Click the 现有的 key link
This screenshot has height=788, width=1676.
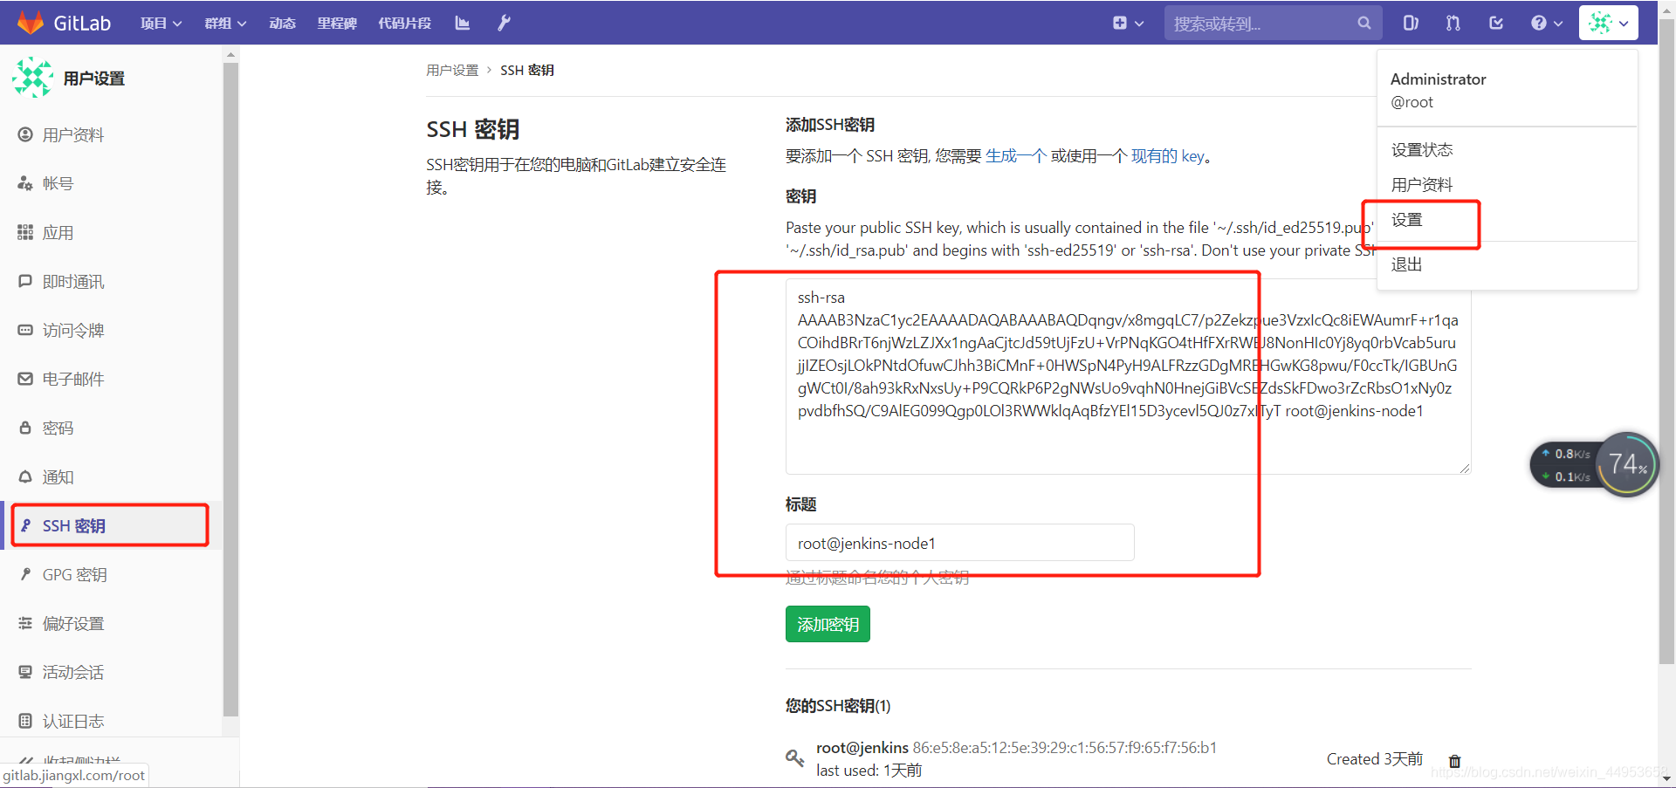[x=1168, y=156]
